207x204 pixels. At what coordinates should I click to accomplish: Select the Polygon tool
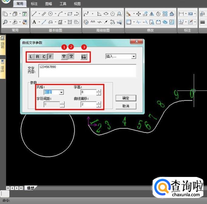tap(113, 14)
